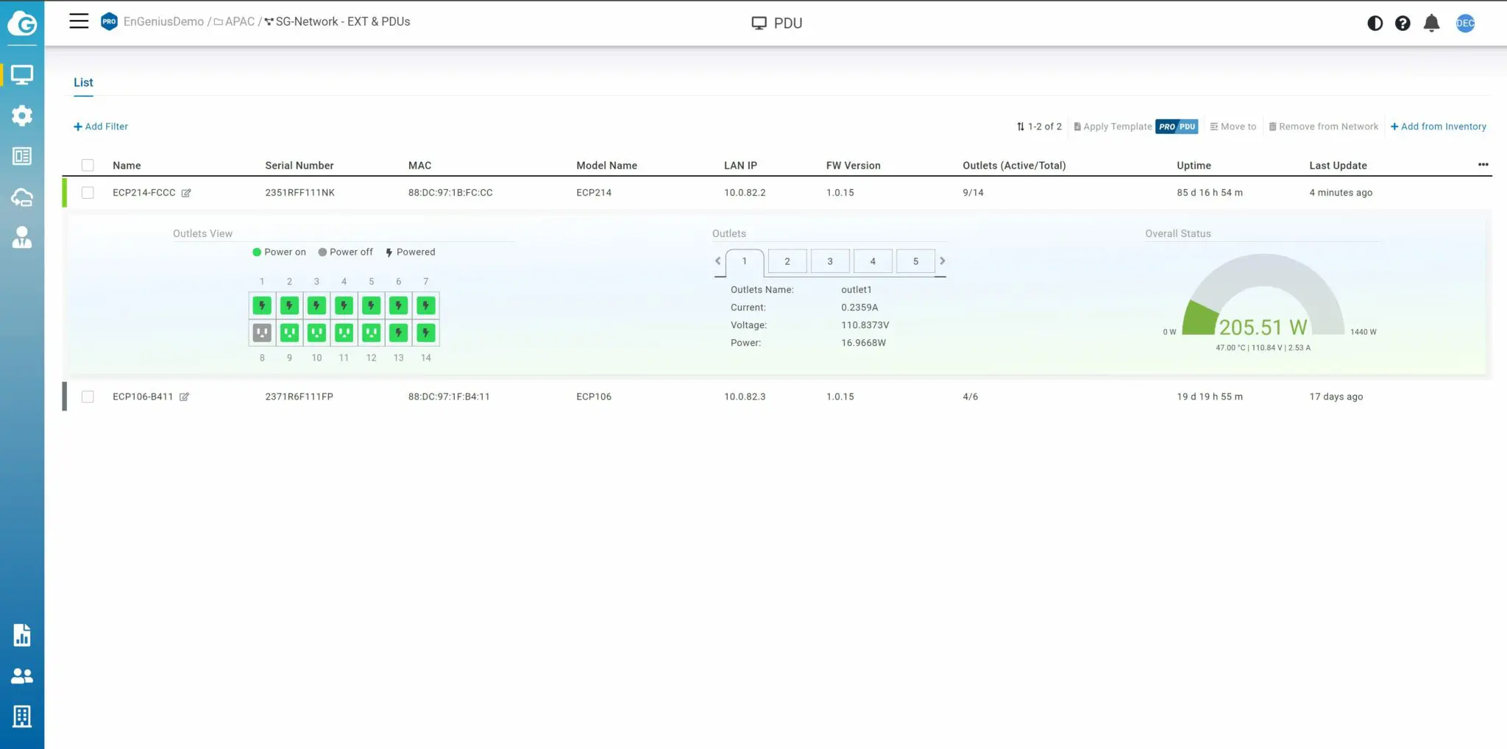Select powered-off outlet 8

262,333
